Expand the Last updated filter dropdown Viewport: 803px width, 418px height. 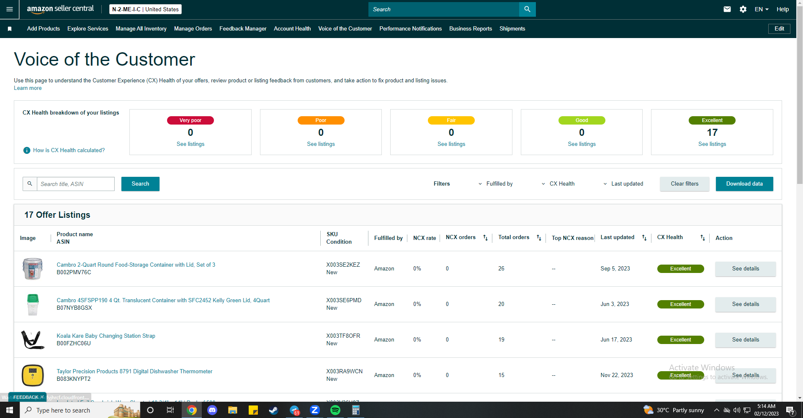click(x=623, y=184)
